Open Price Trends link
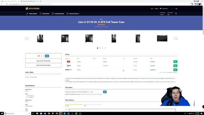 (170, 13)
